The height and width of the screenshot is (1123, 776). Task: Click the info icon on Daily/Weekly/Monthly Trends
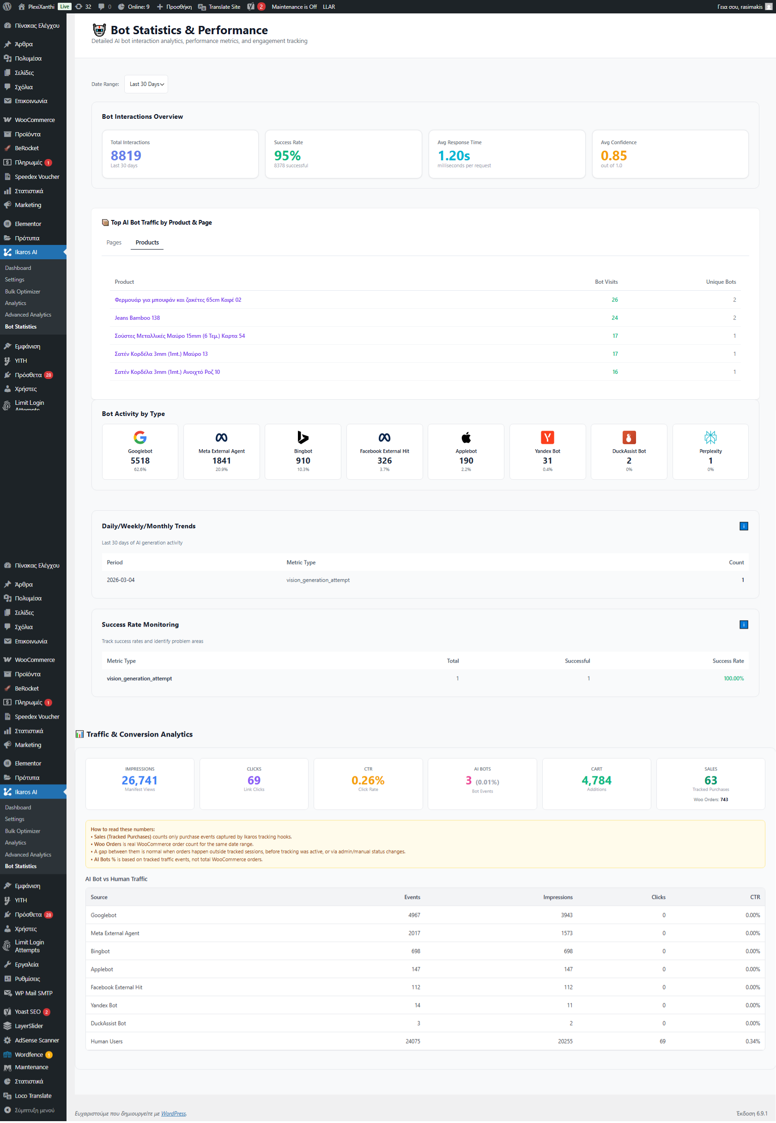[743, 526]
